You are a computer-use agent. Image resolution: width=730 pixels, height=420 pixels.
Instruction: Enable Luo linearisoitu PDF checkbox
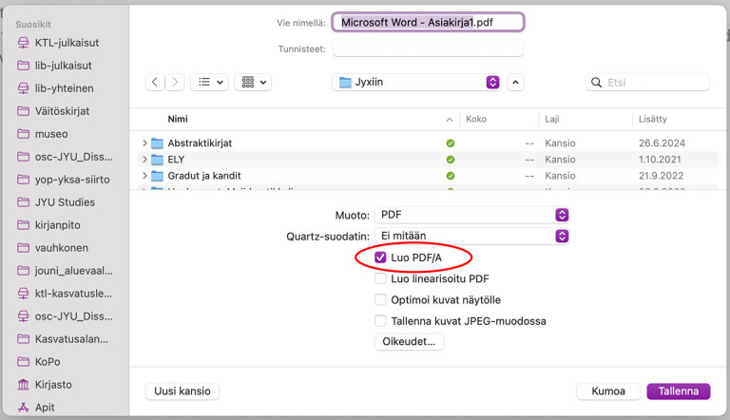pos(381,279)
